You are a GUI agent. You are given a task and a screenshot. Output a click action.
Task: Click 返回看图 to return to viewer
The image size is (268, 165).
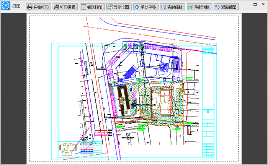pos(226,7)
